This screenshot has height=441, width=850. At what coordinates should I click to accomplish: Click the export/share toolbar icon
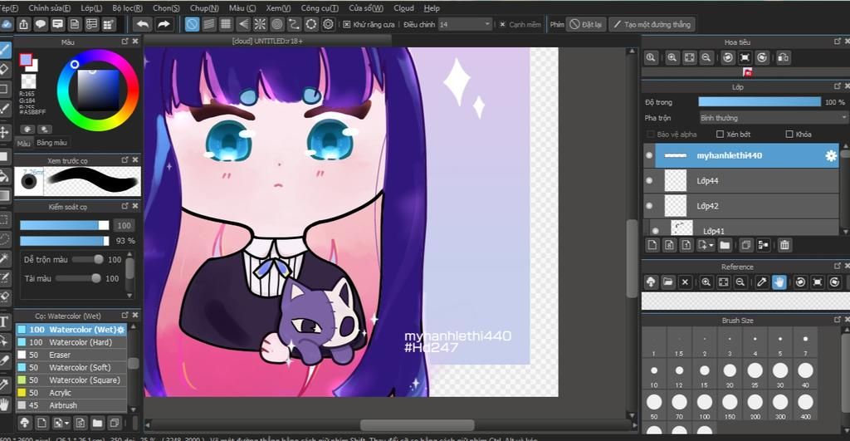coord(24,24)
